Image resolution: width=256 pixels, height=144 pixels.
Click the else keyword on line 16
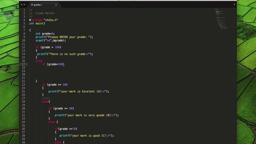(39, 61)
